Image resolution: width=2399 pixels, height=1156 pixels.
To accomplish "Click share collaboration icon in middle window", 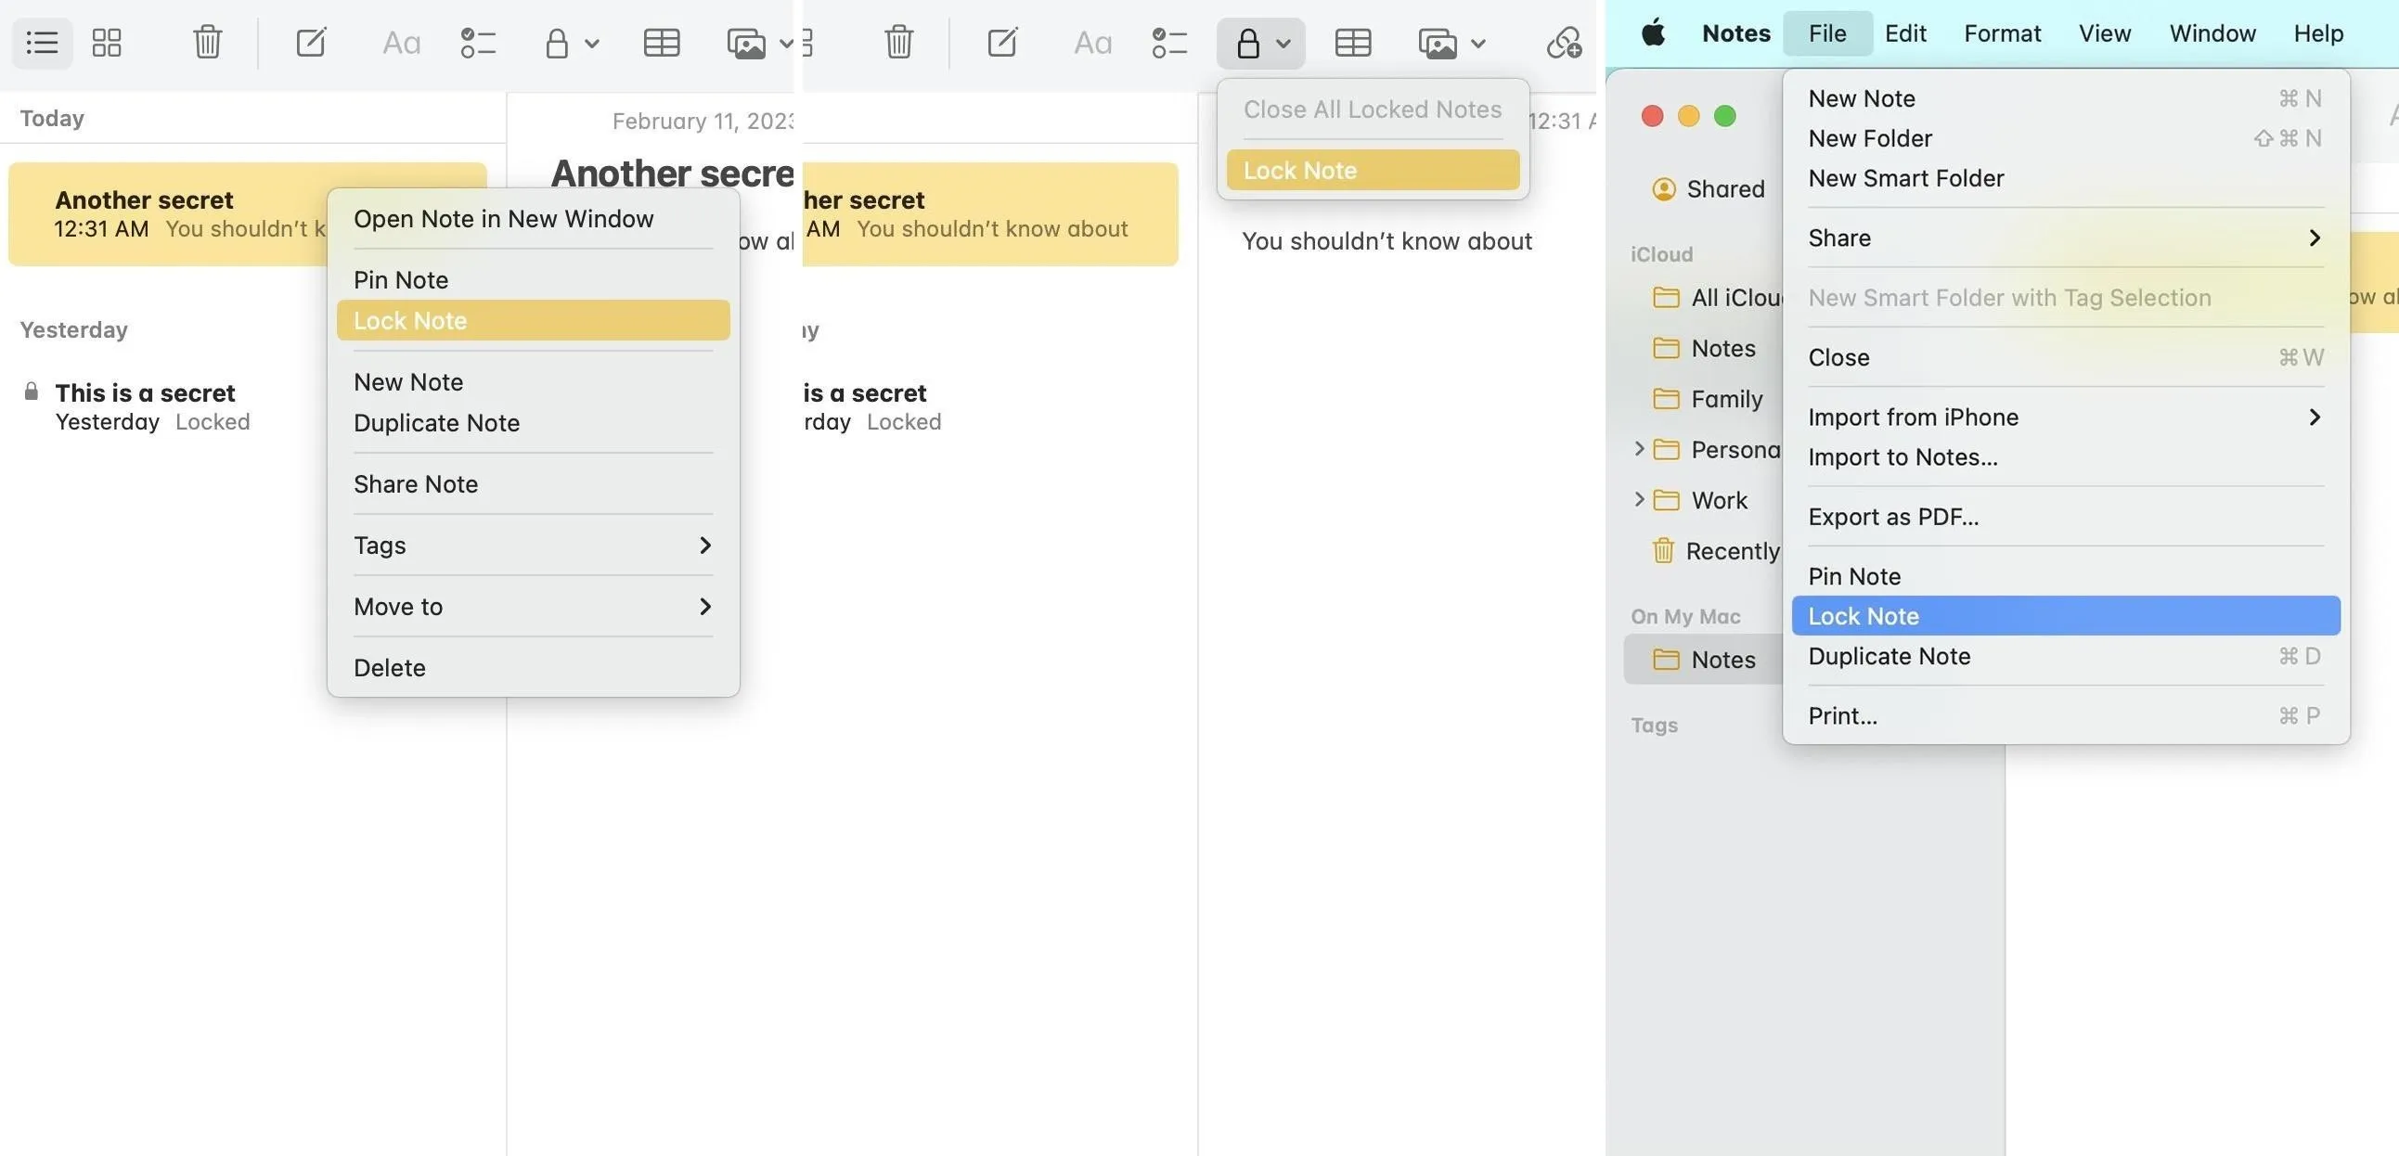I will tap(1564, 43).
